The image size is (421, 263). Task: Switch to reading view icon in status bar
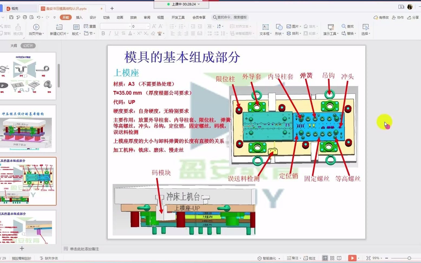pos(339,258)
